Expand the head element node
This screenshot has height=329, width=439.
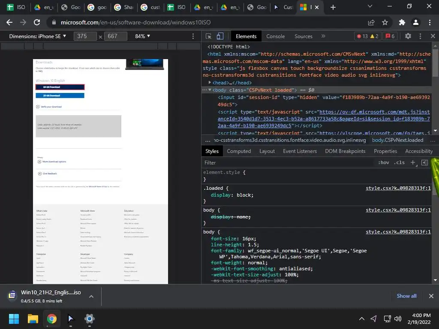click(x=209, y=83)
